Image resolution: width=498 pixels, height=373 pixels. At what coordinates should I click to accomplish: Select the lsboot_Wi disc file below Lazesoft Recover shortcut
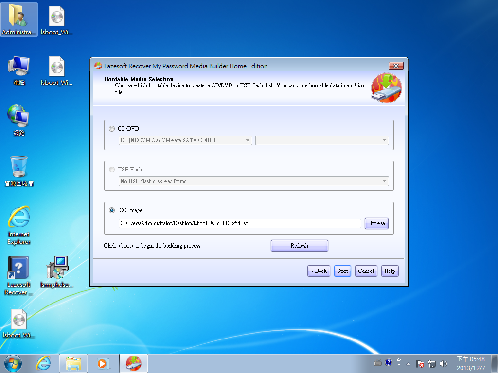19,323
